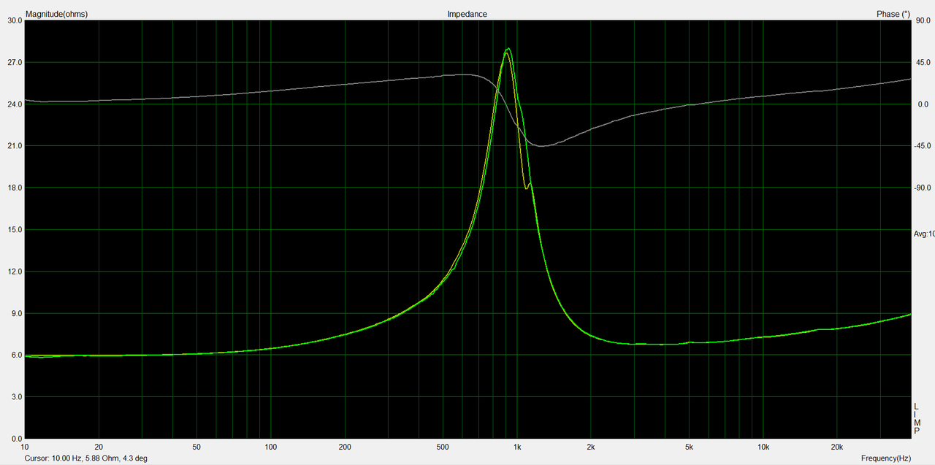
Task: Click the 90.0 phase axis value
Action: click(922, 20)
